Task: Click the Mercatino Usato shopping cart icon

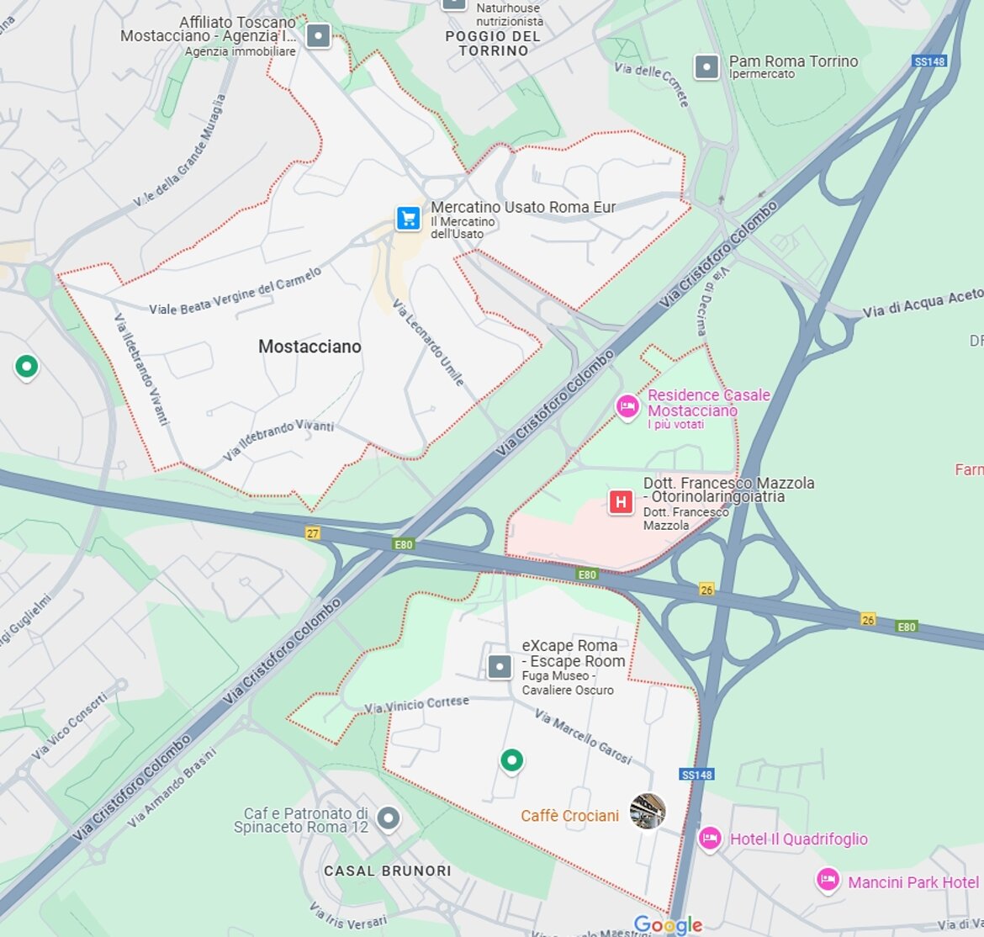Action: point(409,219)
